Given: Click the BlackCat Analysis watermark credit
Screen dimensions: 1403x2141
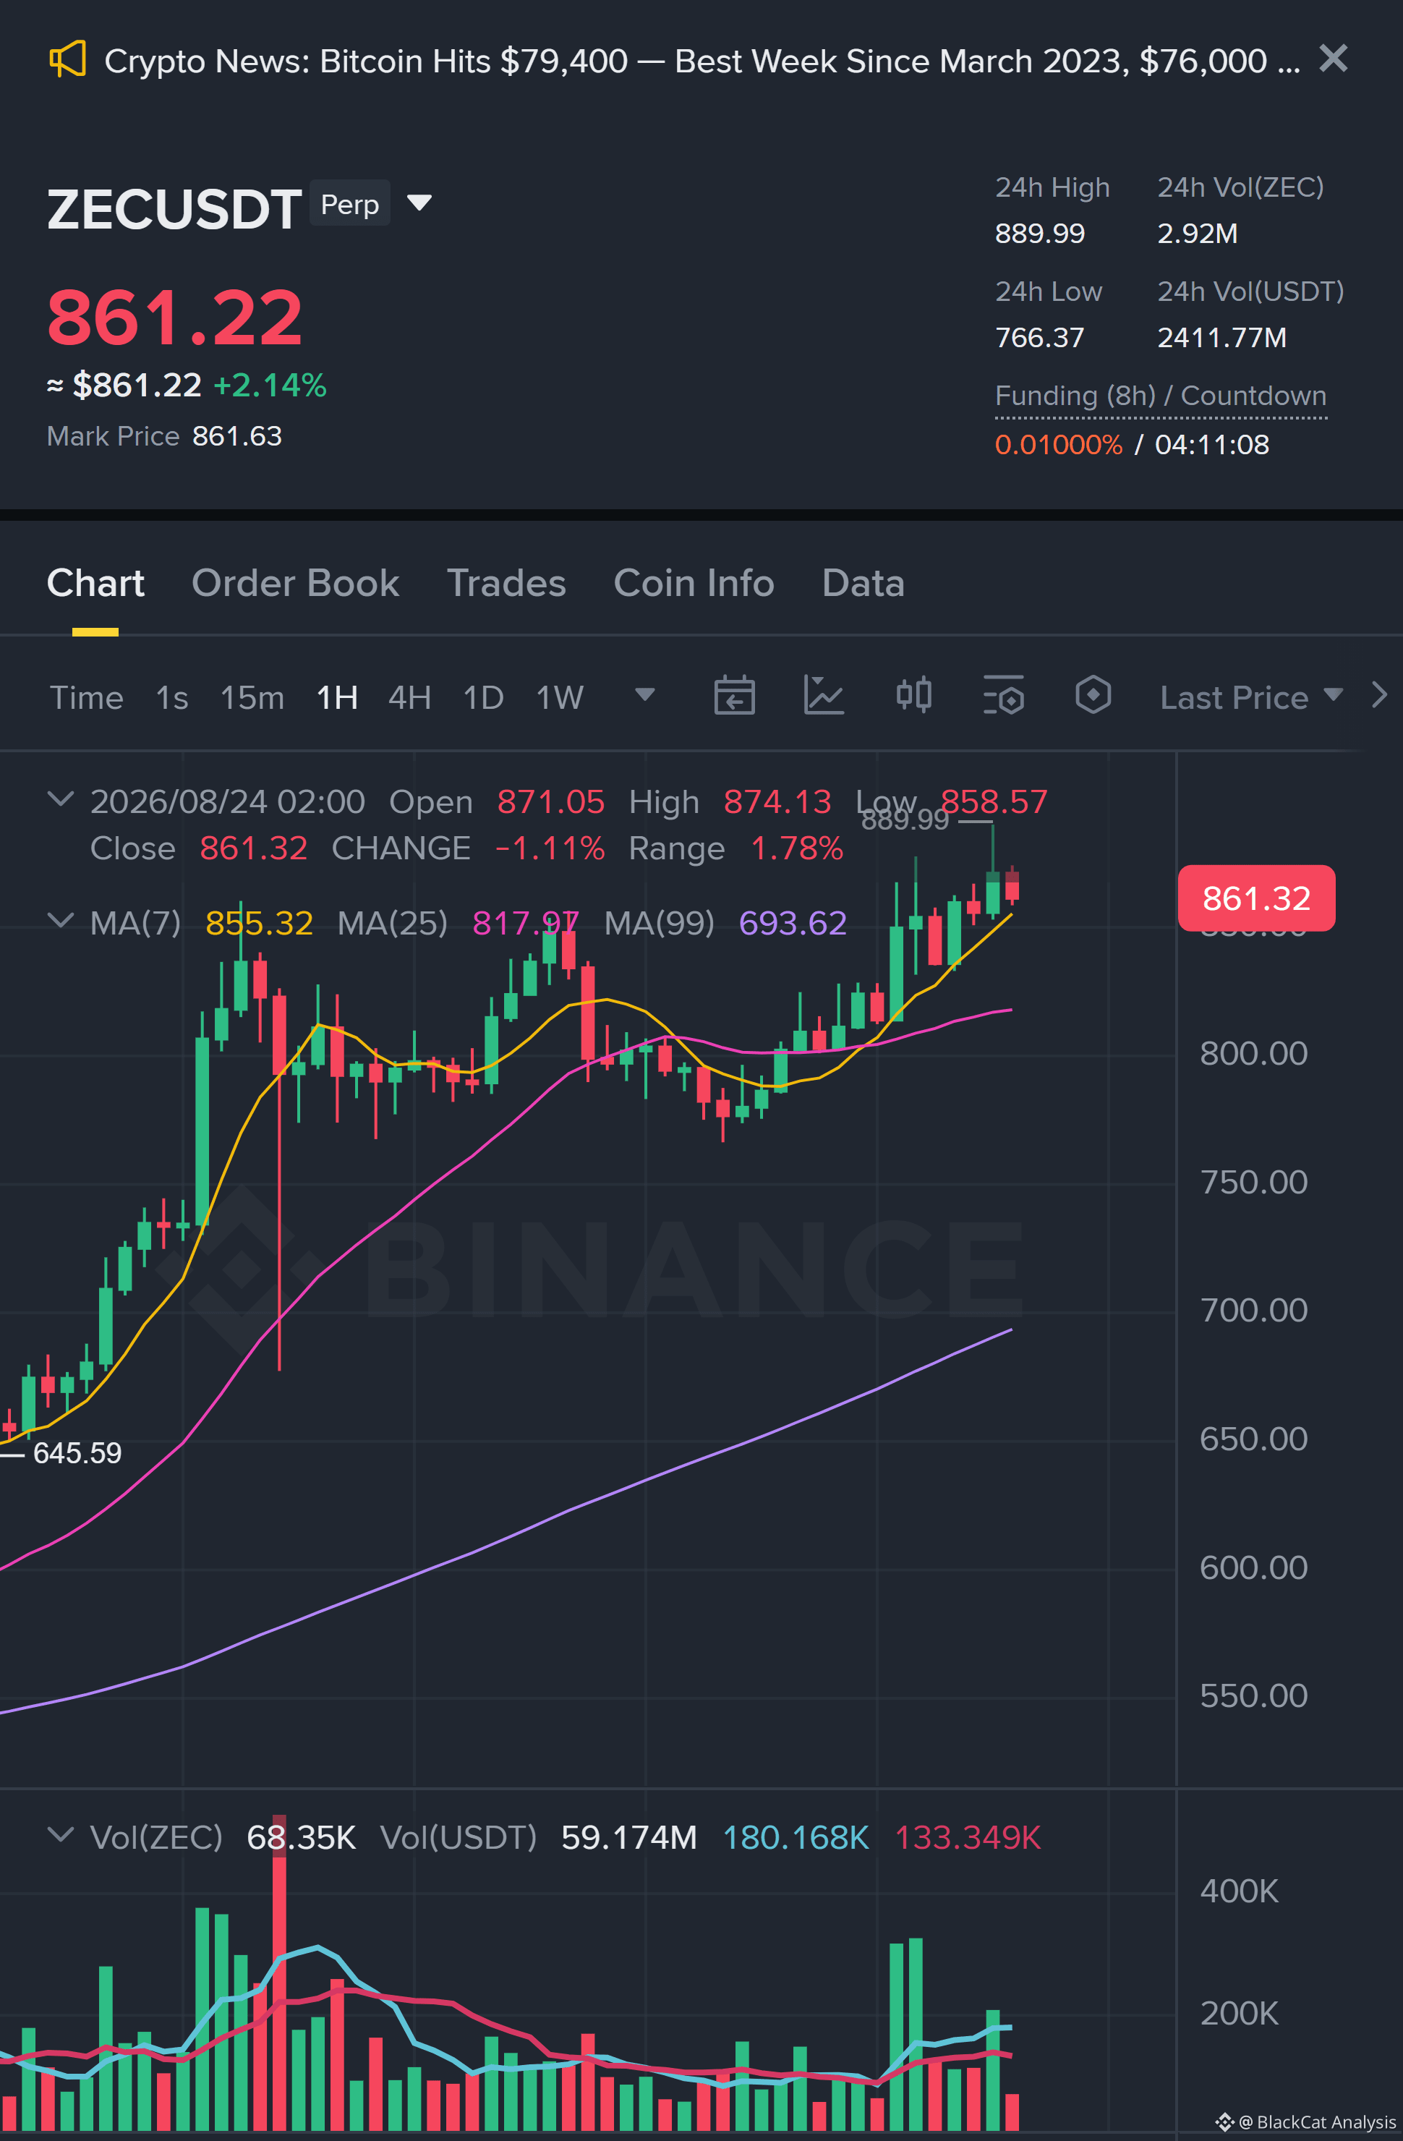Looking at the screenshot, I should tap(1306, 2122).
